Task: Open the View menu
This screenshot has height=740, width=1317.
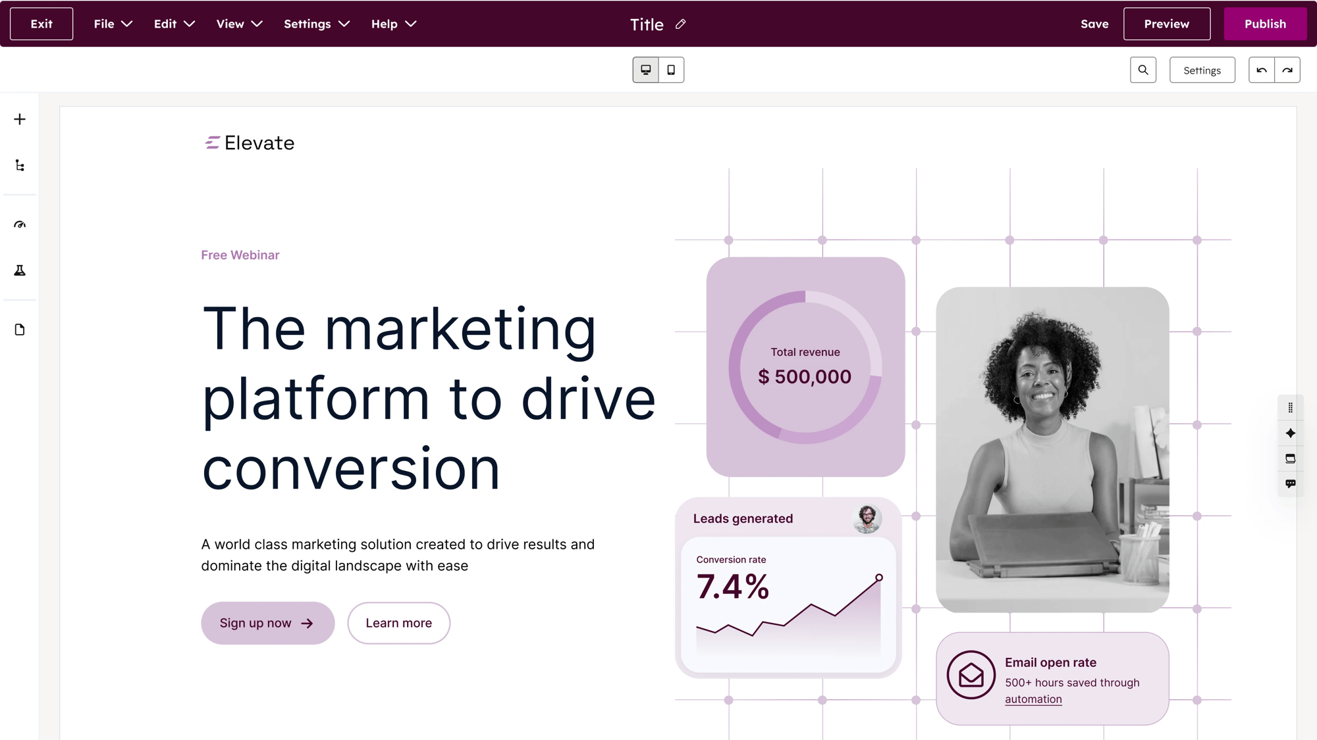Action: pos(239,24)
